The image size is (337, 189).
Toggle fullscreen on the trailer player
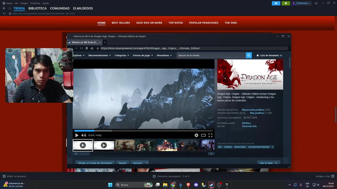coord(210,135)
